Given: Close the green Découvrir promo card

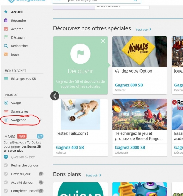Looking at the screenshot, I should pos(103,41).
